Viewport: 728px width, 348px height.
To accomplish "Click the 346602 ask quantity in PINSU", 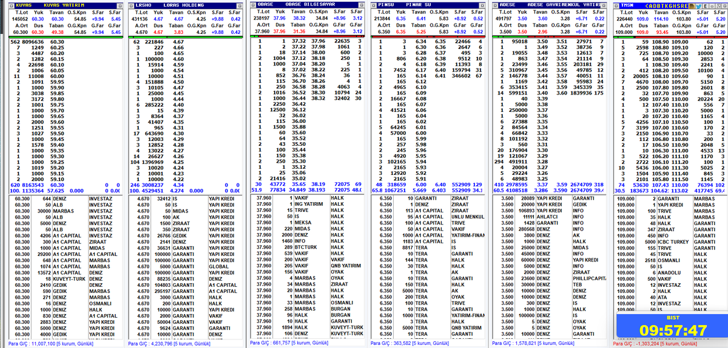I will point(462,76).
